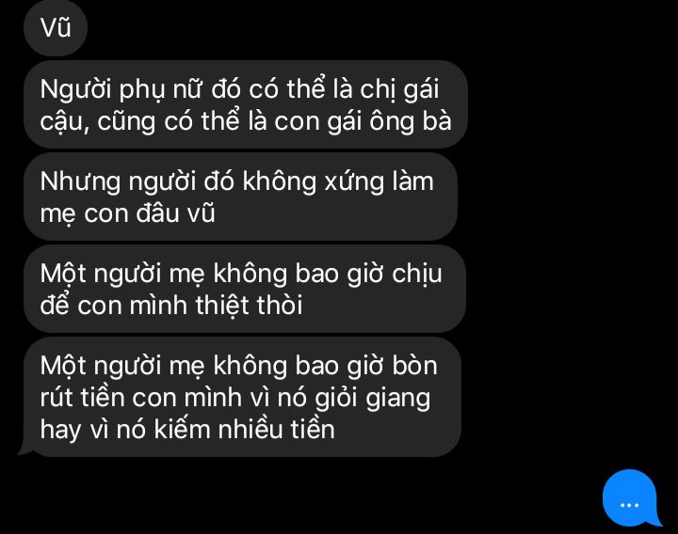The height and width of the screenshot is (534, 678).
Task: Click the words 'chị gái' in first long message
Action: coord(399,89)
